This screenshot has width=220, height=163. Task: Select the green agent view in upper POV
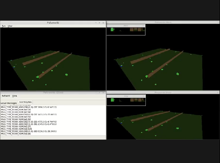click(x=112, y=29)
